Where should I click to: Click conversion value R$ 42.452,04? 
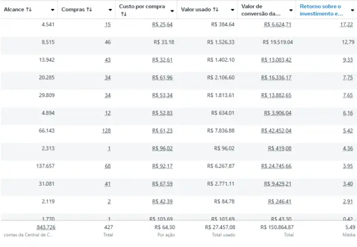coord(276,131)
